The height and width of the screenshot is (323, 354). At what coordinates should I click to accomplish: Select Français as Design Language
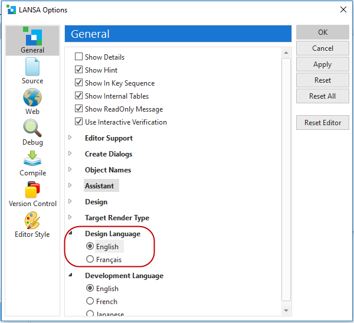pos(90,259)
